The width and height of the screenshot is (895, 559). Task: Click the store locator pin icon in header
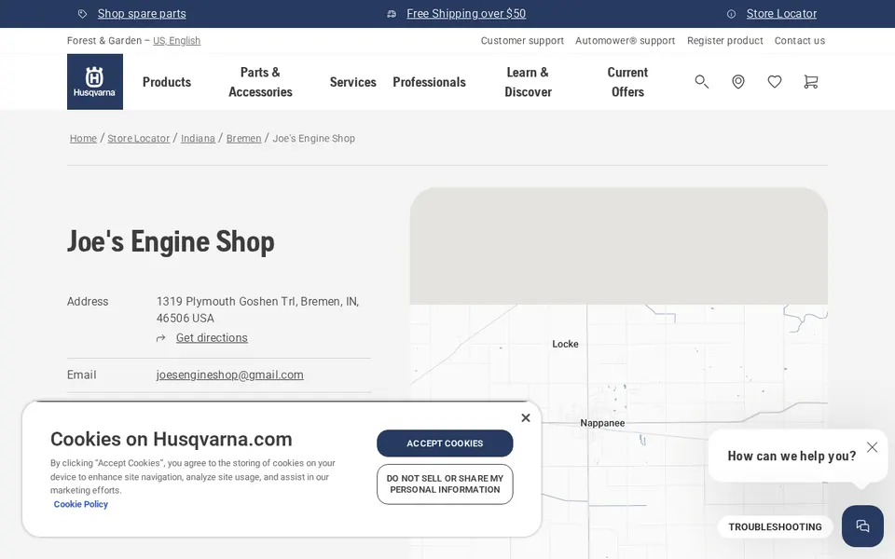tap(738, 82)
